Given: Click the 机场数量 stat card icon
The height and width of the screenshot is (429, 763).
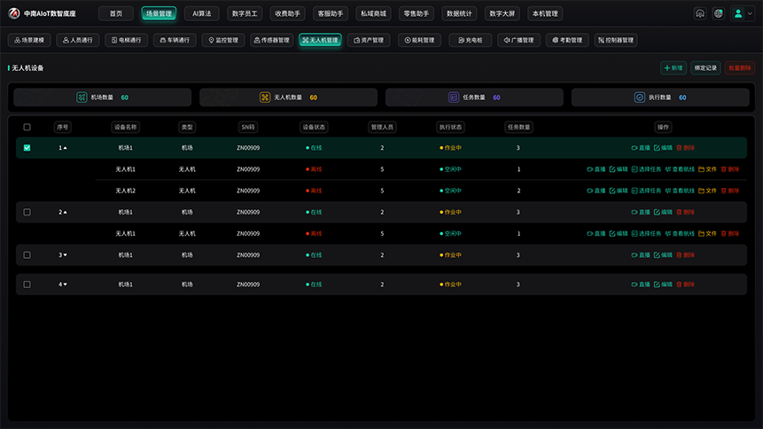Looking at the screenshot, I should (82, 97).
